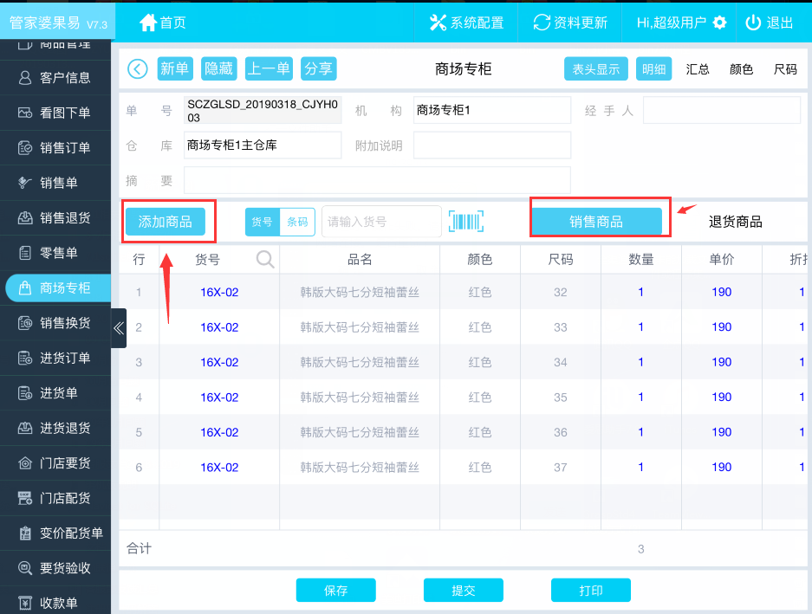Select 货号 input mode toggle

(262, 222)
